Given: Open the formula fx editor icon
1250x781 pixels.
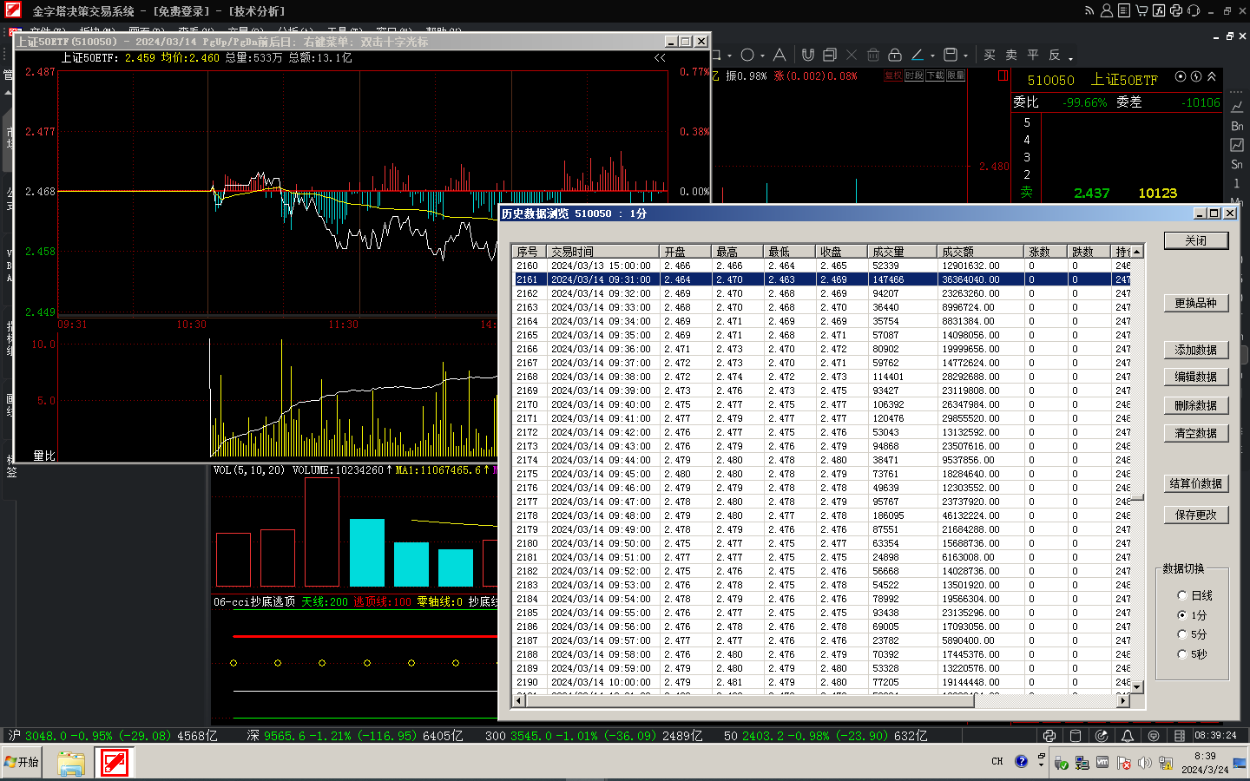Looking at the screenshot, I should tap(1159, 10).
